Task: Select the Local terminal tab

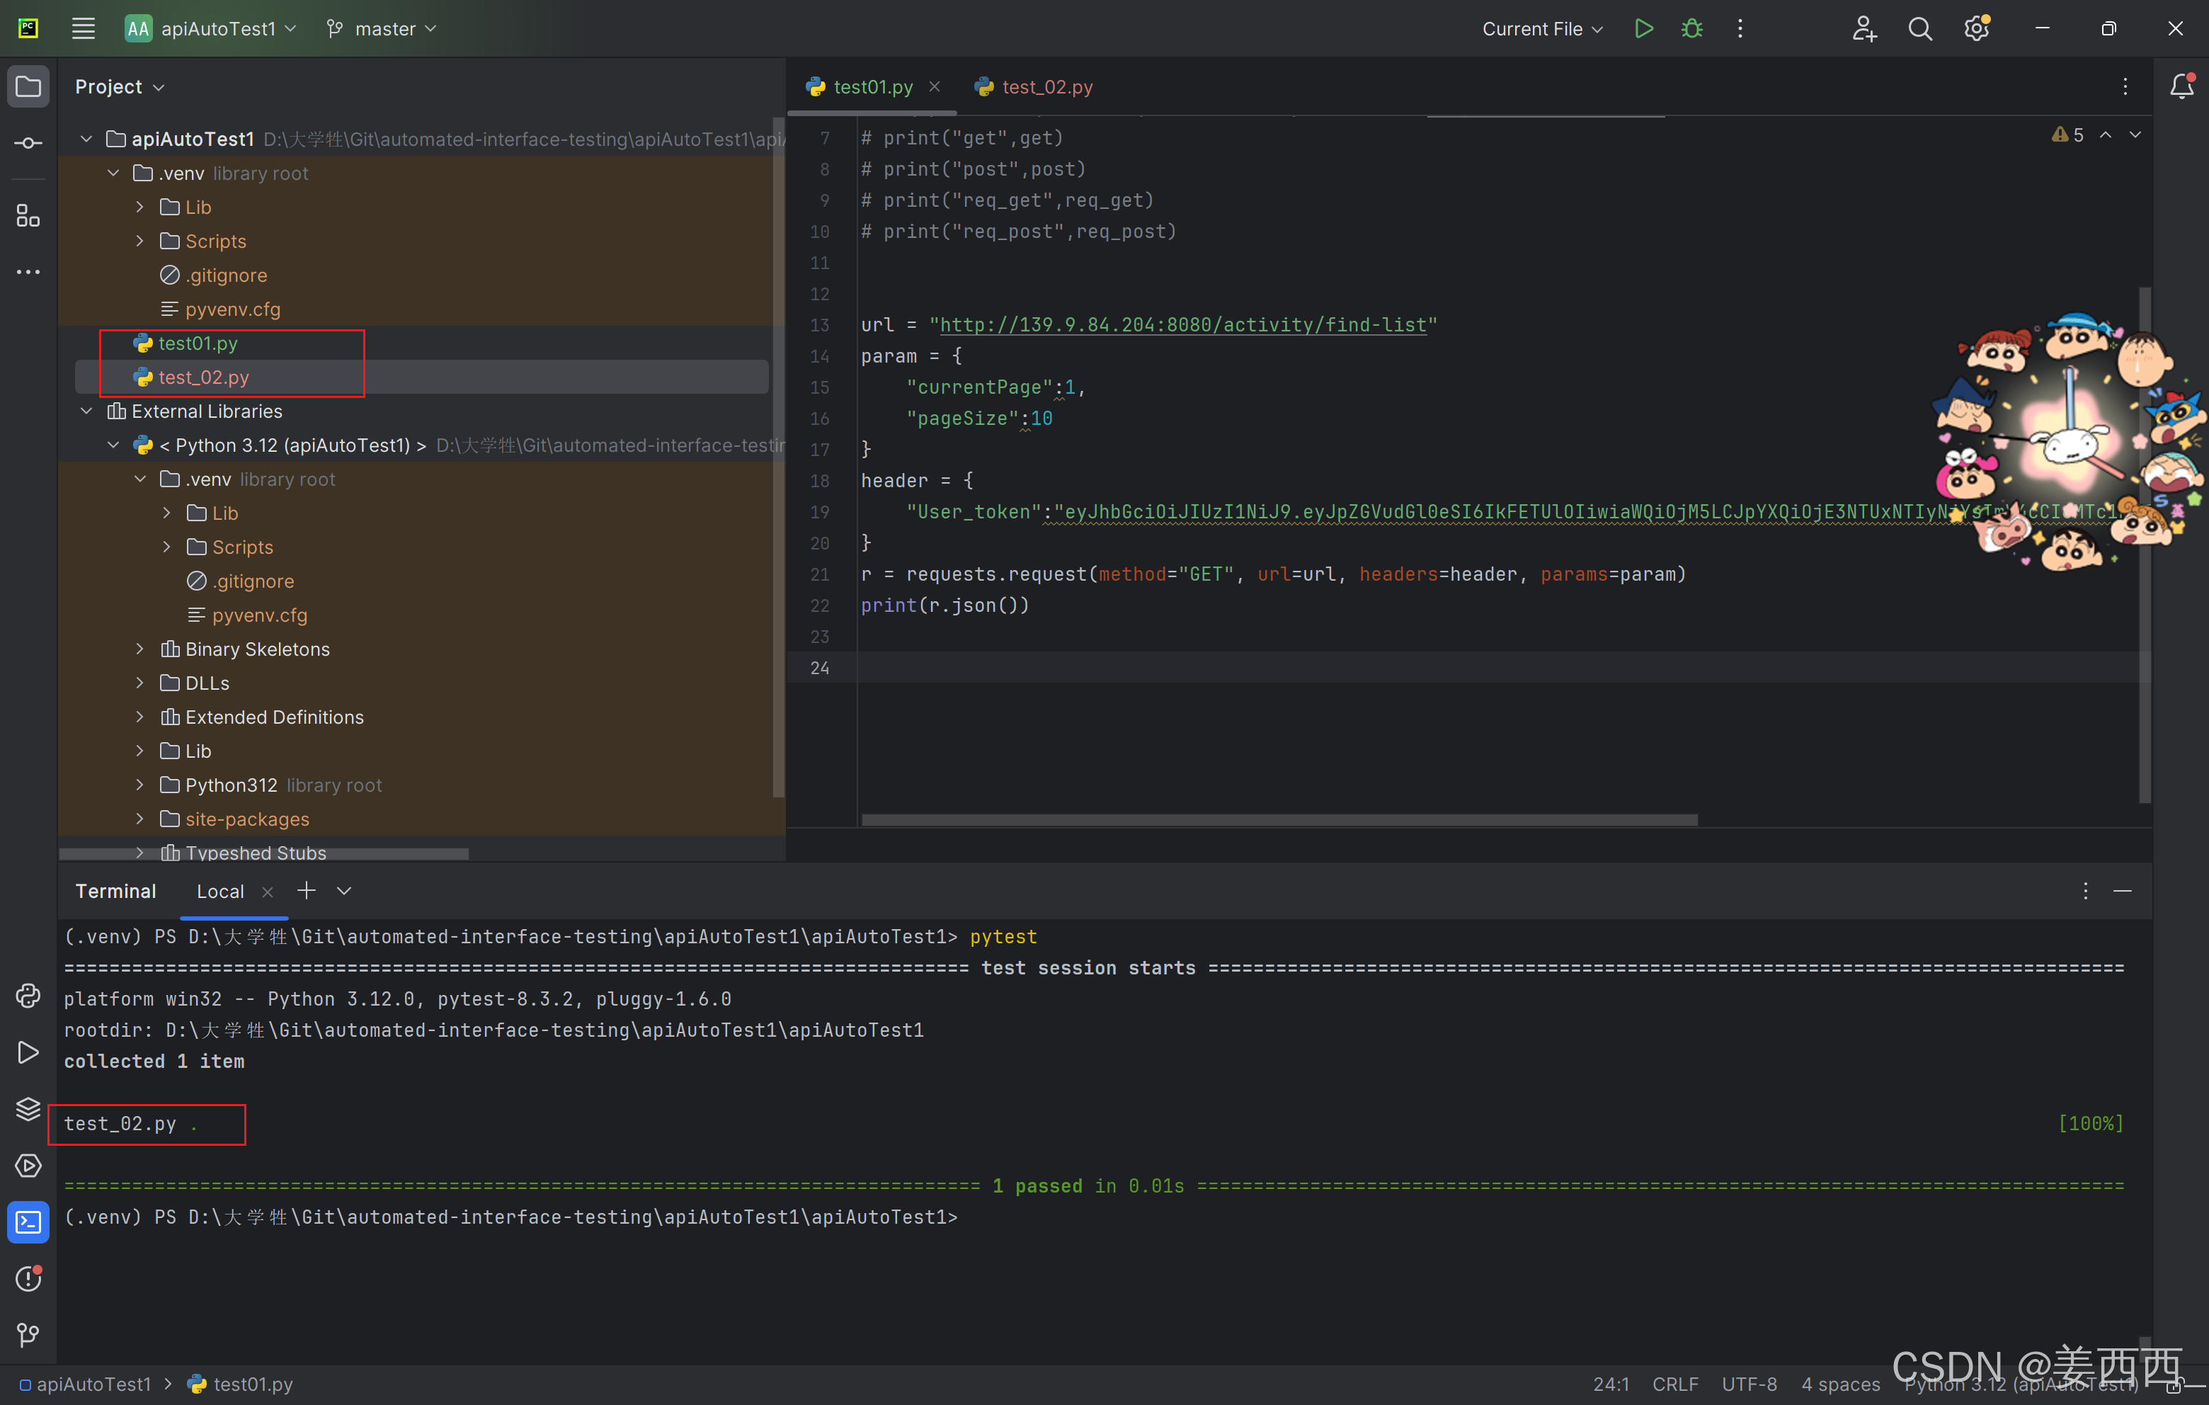Action: pos(220,891)
